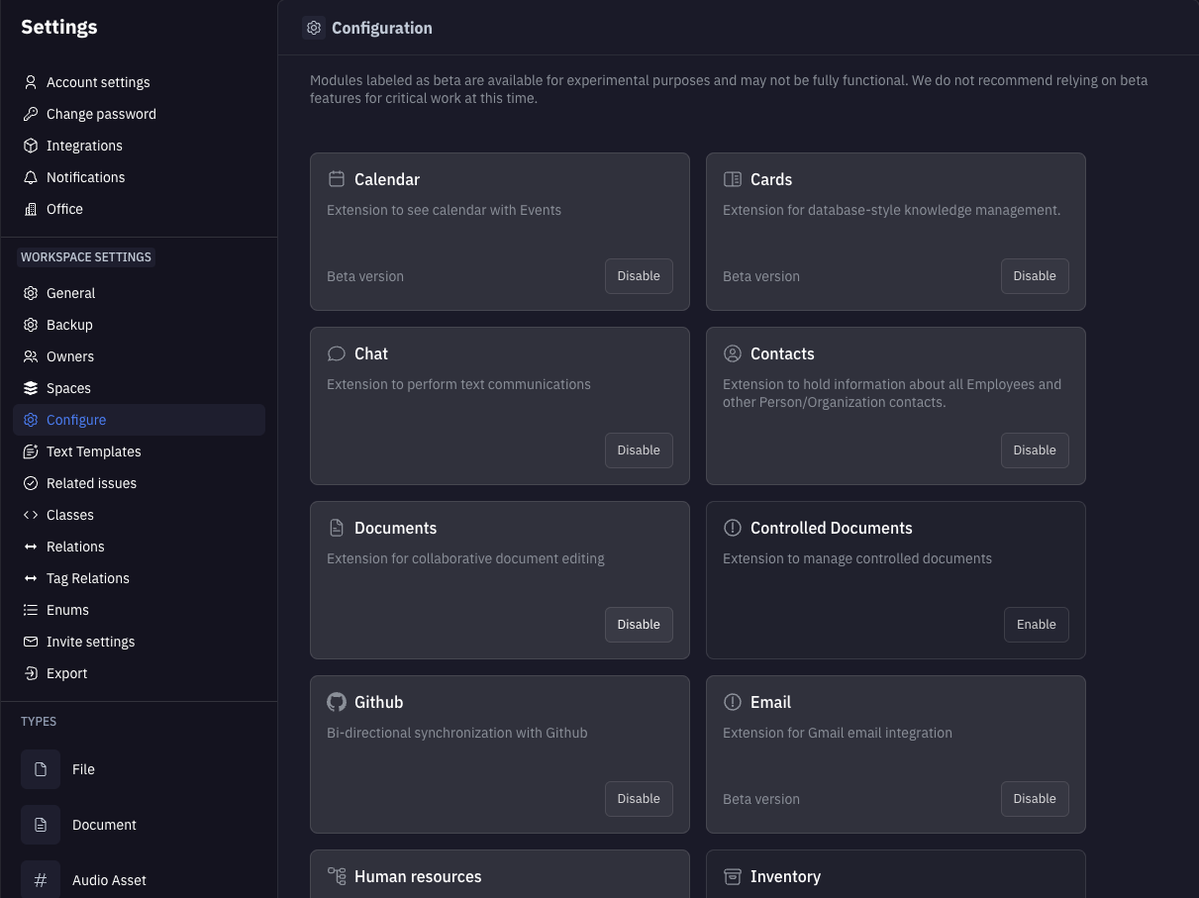Click the Contacts people icon
This screenshot has width=1199, height=898.
point(732,353)
